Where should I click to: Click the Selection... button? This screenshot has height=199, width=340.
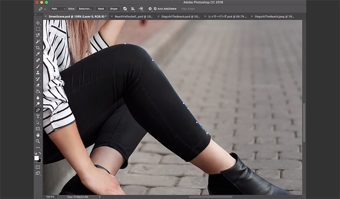pyautogui.click(x=85, y=8)
